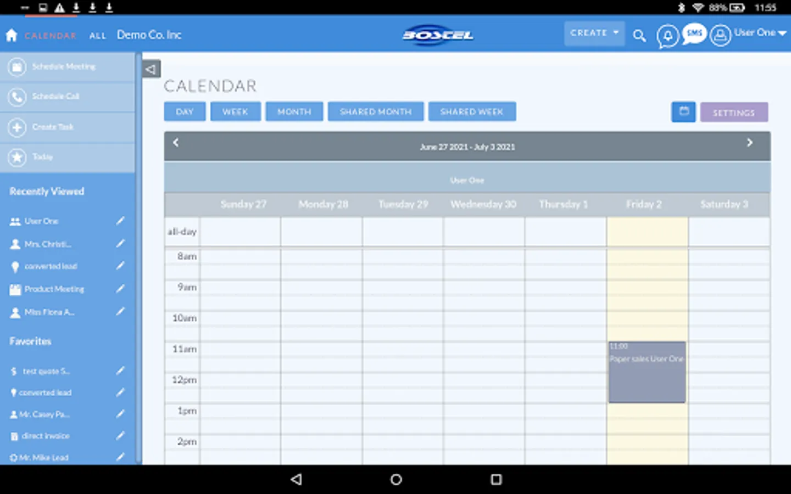
Task: Open the mini date picker calendar icon
Action: click(683, 111)
